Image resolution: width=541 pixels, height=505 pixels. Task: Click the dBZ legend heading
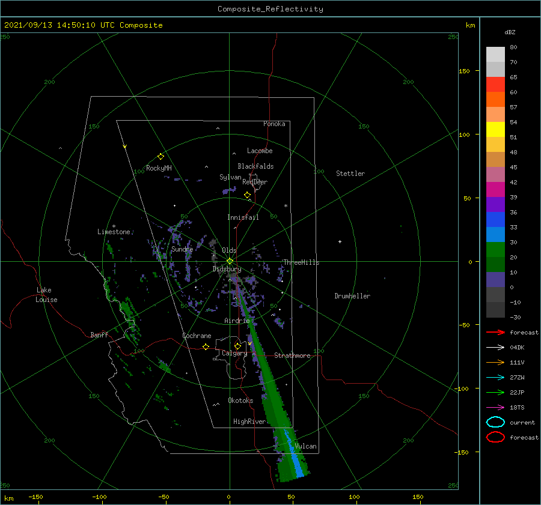pyautogui.click(x=510, y=32)
